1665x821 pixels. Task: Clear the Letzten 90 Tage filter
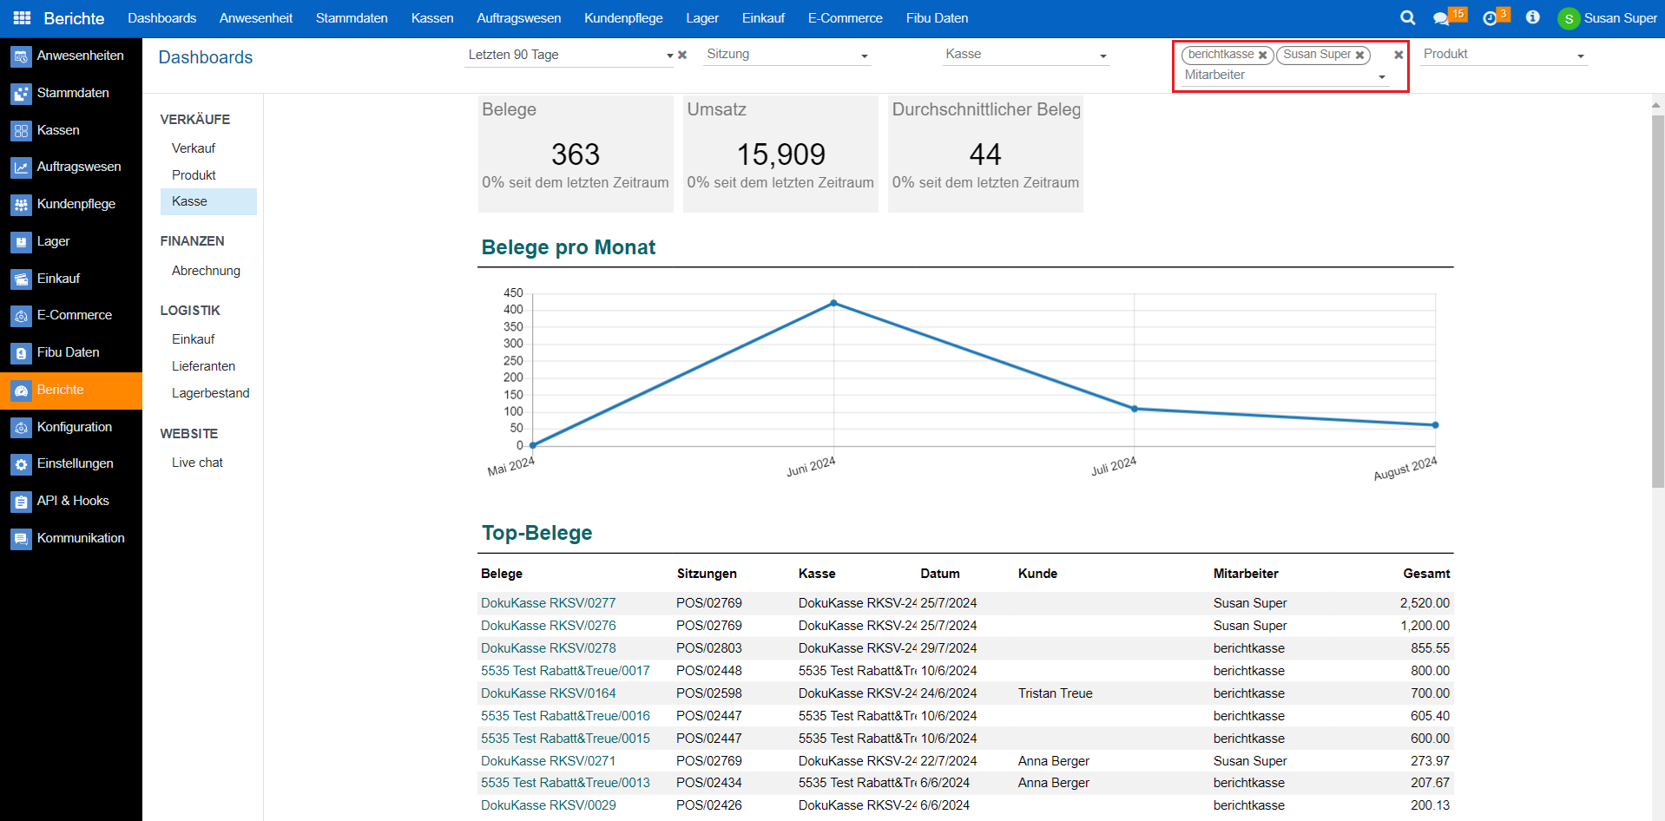pyautogui.click(x=682, y=55)
